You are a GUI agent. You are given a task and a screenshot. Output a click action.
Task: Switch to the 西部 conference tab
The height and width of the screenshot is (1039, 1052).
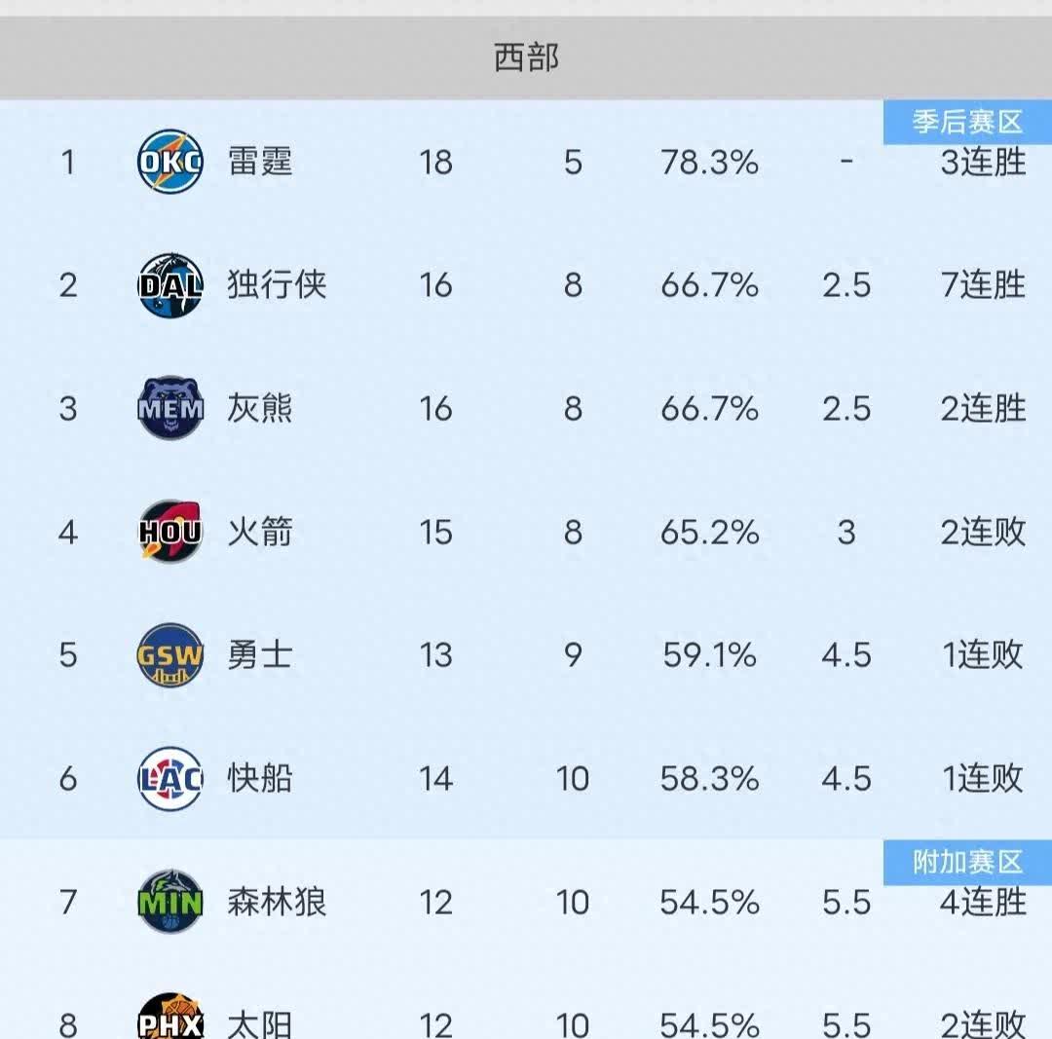[x=526, y=57]
